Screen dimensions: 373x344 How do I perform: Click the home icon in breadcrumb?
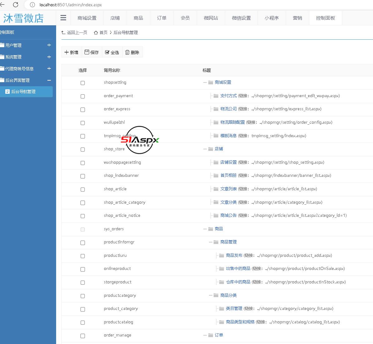pos(96,33)
